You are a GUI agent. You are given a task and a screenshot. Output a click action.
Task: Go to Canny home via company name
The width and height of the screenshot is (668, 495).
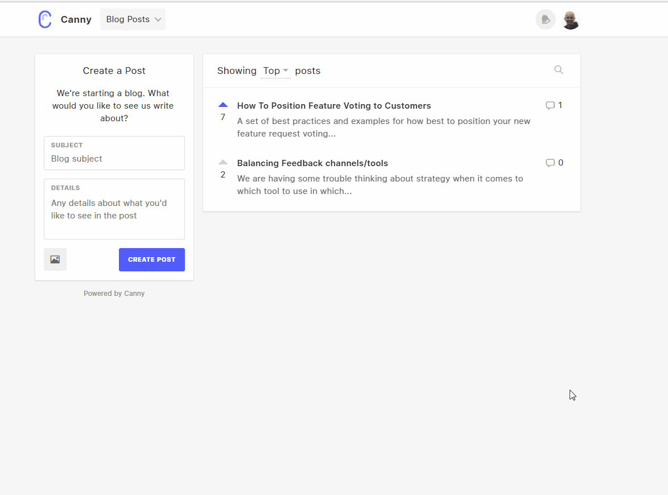76,19
